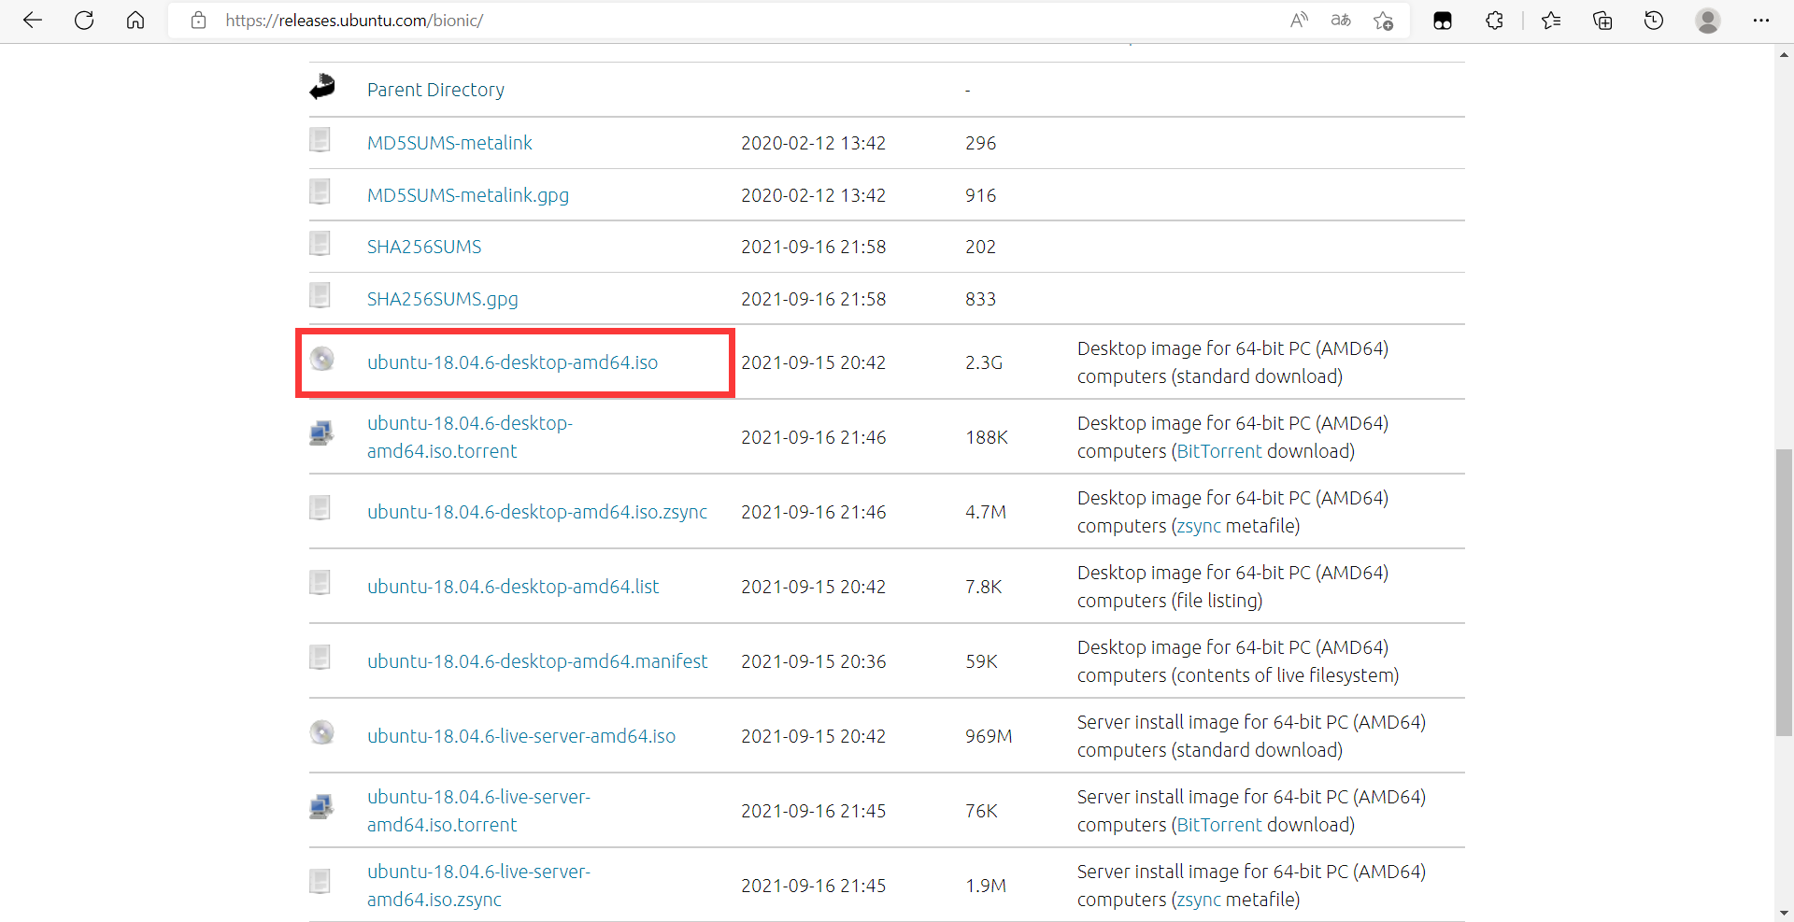Screen dimensions: 1794x922
Task: Select the 59K size value
Action: click(x=981, y=661)
